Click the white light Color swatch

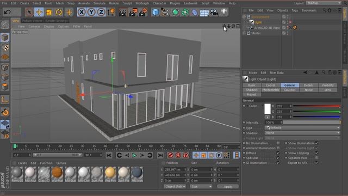pyautogui.click(x=268, y=109)
